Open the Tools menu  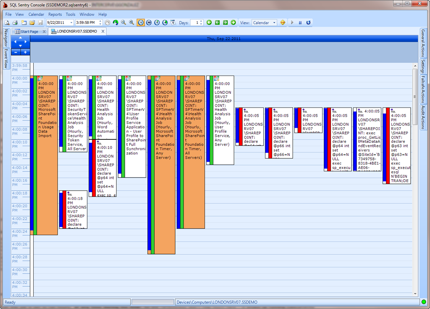point(71,14)
